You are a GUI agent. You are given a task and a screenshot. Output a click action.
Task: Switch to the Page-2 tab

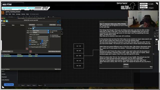pos(28,85)
